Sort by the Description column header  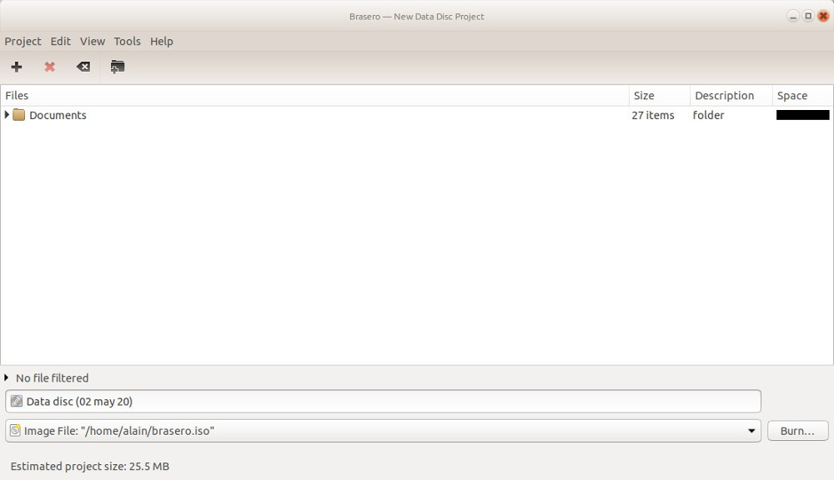[731, 96]
